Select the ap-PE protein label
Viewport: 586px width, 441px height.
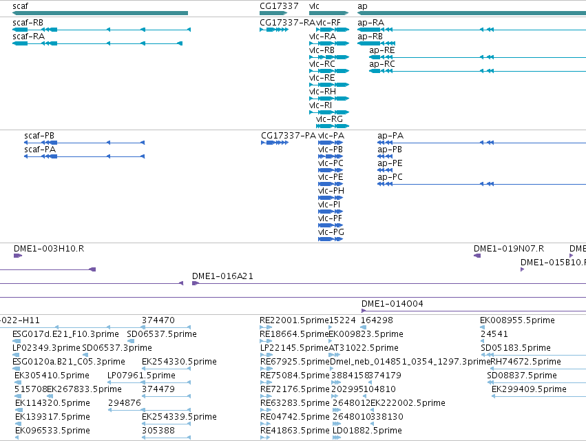[x=390, y=163]
